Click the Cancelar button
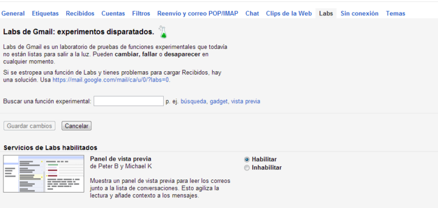Screen dimensions: 438x208 76,126
